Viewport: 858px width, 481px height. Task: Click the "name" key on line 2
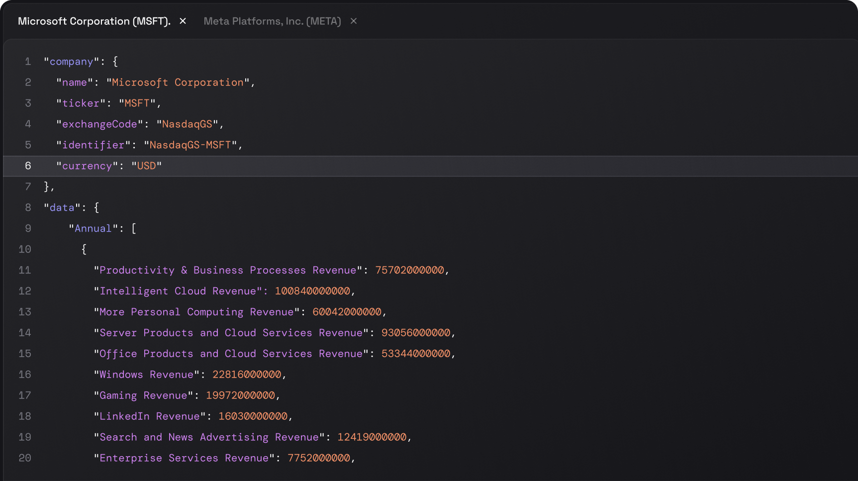click(75, 82)
